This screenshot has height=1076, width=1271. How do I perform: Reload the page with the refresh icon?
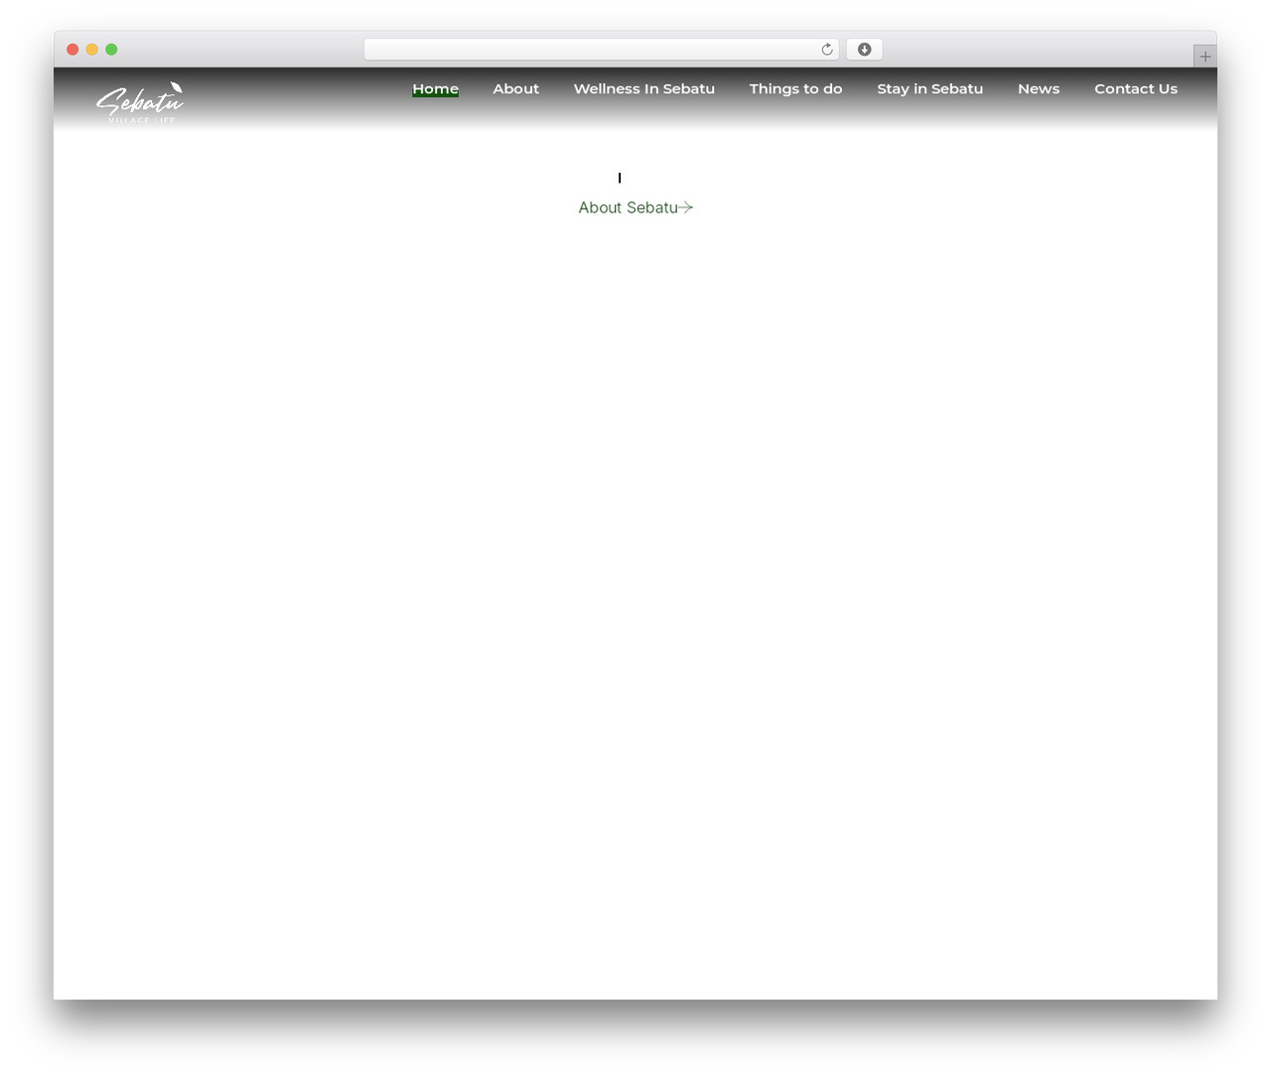(x=826, y=50)
